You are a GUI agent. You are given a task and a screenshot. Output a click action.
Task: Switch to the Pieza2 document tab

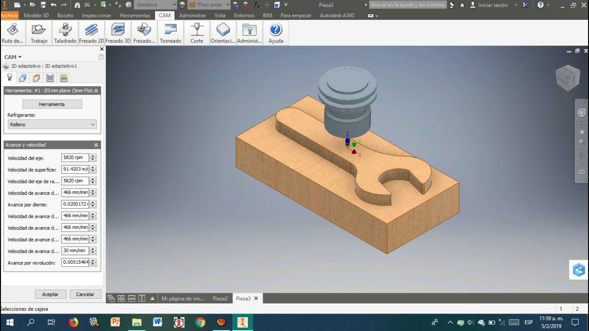click(x=220, y=298)
